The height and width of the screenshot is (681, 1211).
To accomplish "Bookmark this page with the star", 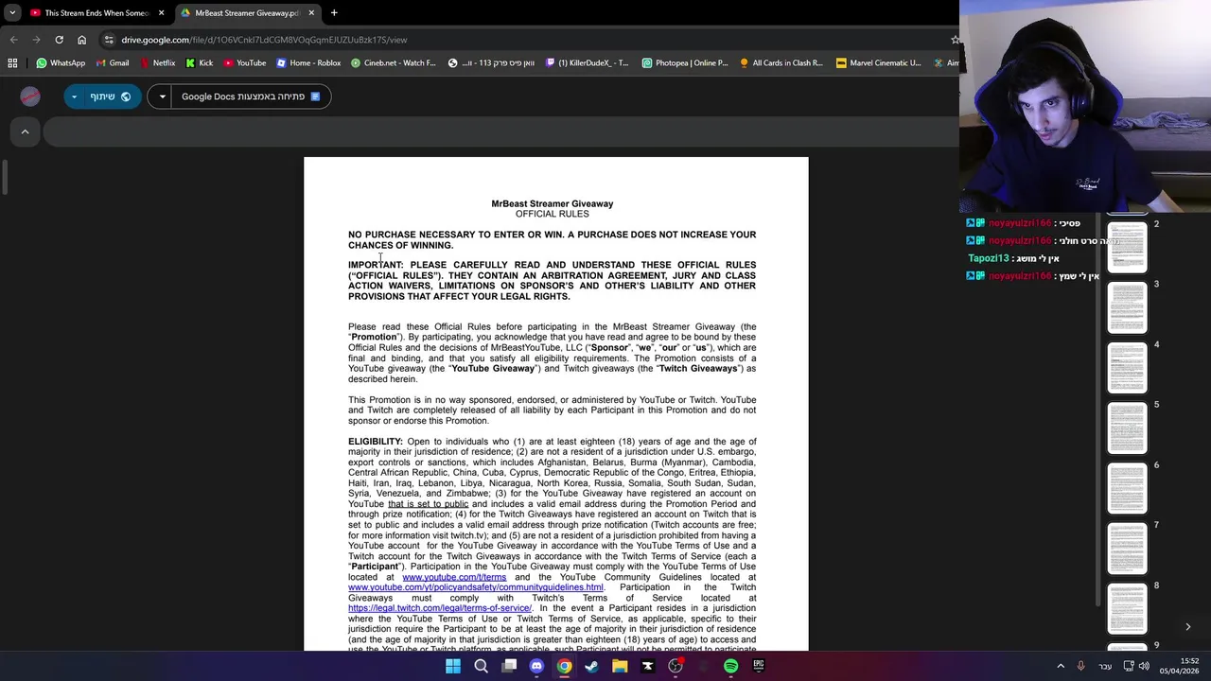I will point(954,40).
